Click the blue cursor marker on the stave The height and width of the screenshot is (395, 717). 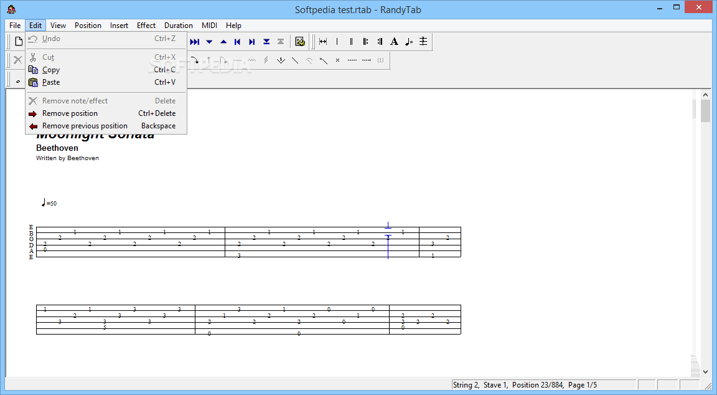pyautogui.click(x=388, y=240)
